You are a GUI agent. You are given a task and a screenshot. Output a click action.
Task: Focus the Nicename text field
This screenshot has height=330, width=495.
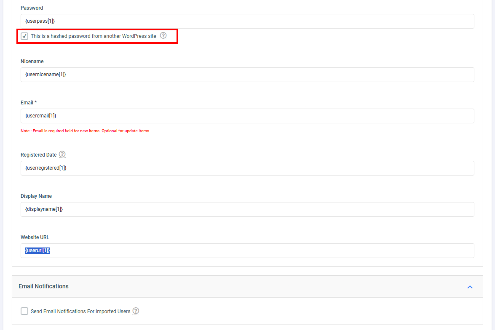247,75
